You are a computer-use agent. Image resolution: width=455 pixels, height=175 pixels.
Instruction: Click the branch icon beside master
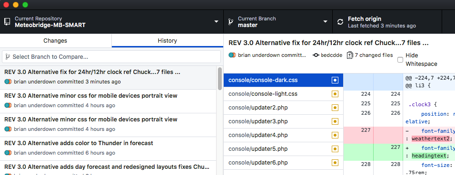click(231, 22)
